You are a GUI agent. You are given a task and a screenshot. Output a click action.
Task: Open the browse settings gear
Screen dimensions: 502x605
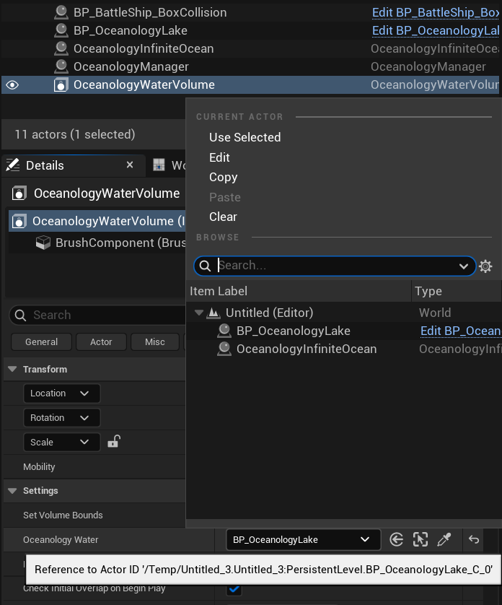pos(485,266)
